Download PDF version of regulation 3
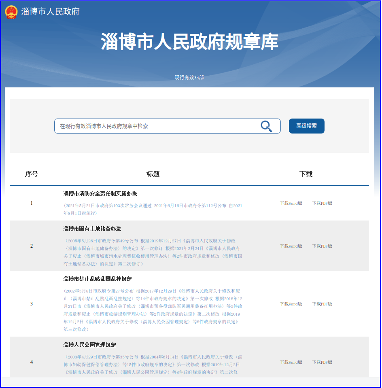Image resolution: width=382 pixels, height=388 pixels. (322, 304)
